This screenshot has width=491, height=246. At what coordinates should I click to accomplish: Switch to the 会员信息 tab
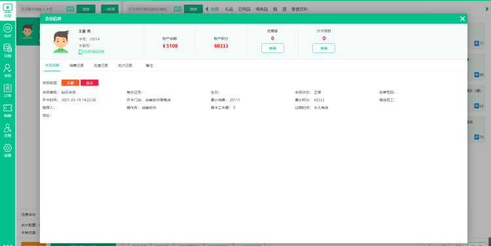pyautogui.click(x=52, y=65)
